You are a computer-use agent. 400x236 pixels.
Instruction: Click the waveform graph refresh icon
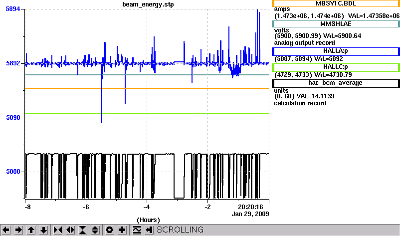coord(137,230)
